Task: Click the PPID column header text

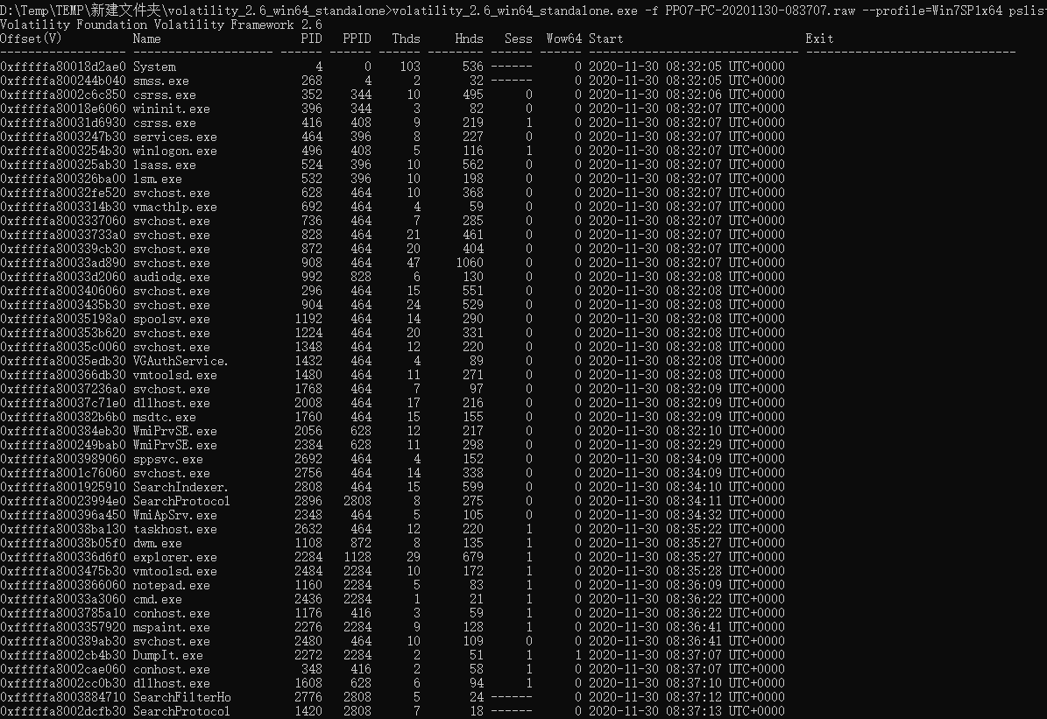Action: (357, 39)
